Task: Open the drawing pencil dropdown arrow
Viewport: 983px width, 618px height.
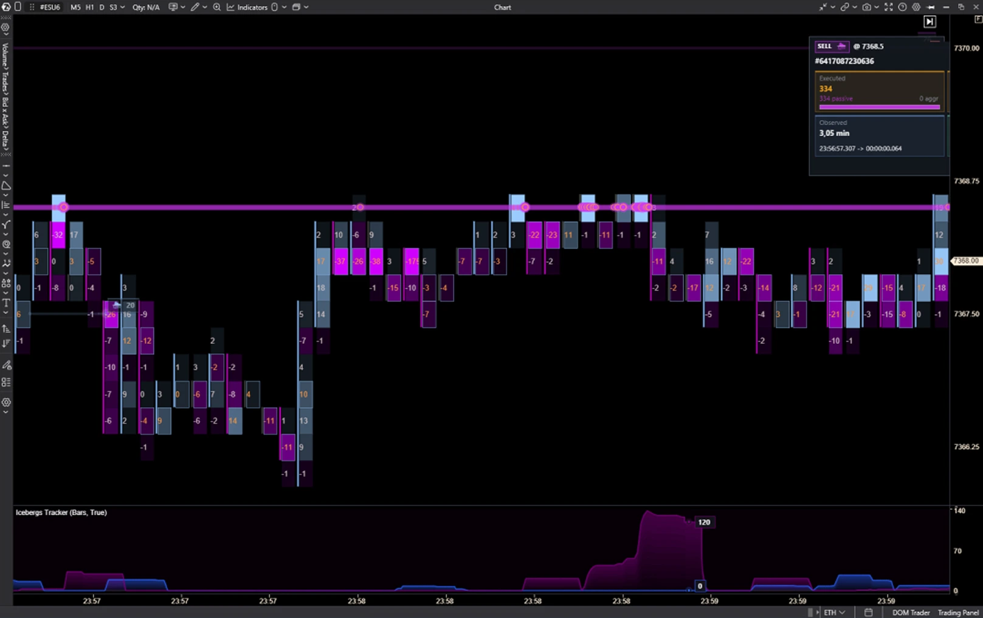Action: (204, 7)
